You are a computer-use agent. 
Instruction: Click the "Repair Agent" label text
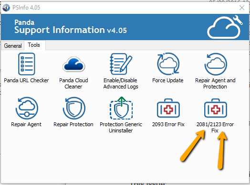pyautogui.click(x=26, y=124)
